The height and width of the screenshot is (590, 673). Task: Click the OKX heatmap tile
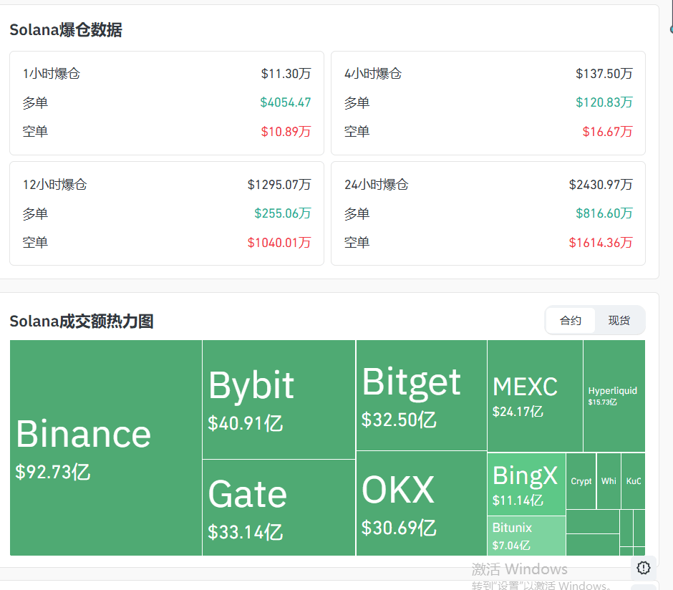pyautogui.click(x=422, y=503)
